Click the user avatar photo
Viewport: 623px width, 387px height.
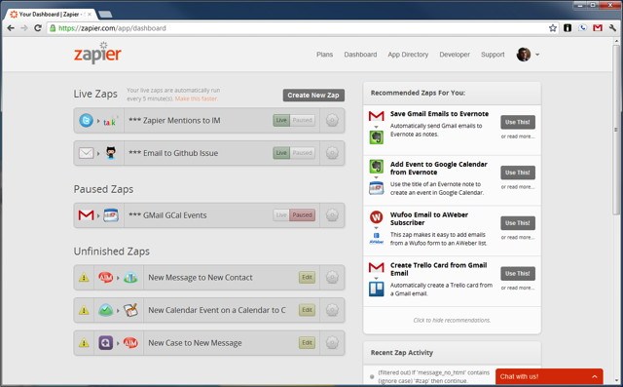(524, 55)
